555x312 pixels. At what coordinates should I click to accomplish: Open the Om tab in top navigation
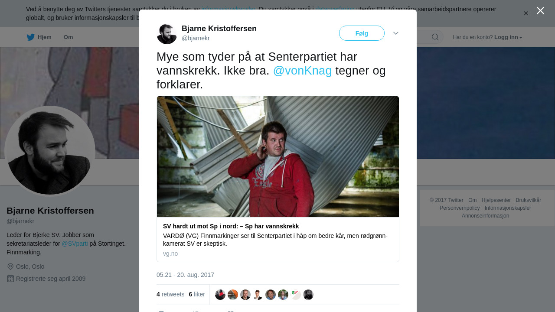[68, 37]
